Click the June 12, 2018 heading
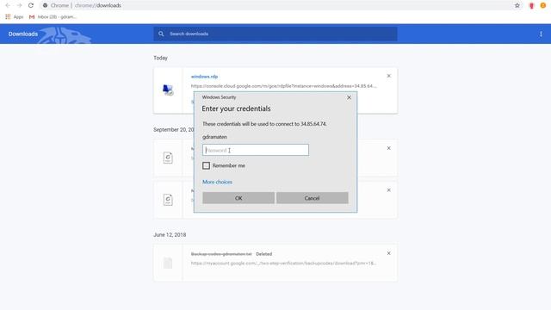This screenshot has width=551, height=310. pyautogui.click(x=170, y=235)
